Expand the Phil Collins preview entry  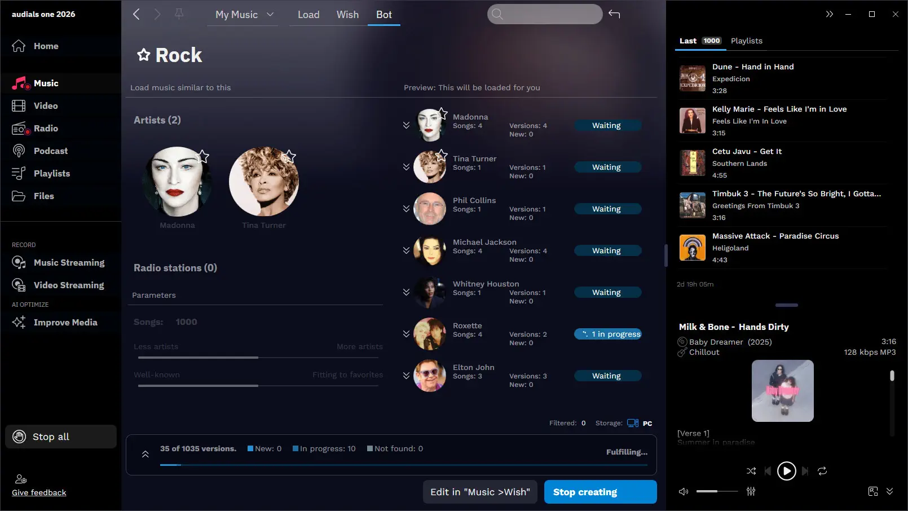406,209
